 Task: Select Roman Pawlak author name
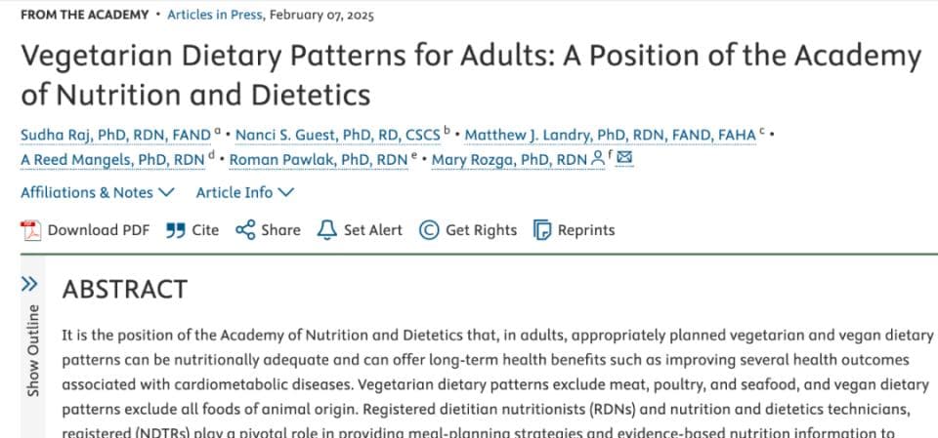coord(319,160)
